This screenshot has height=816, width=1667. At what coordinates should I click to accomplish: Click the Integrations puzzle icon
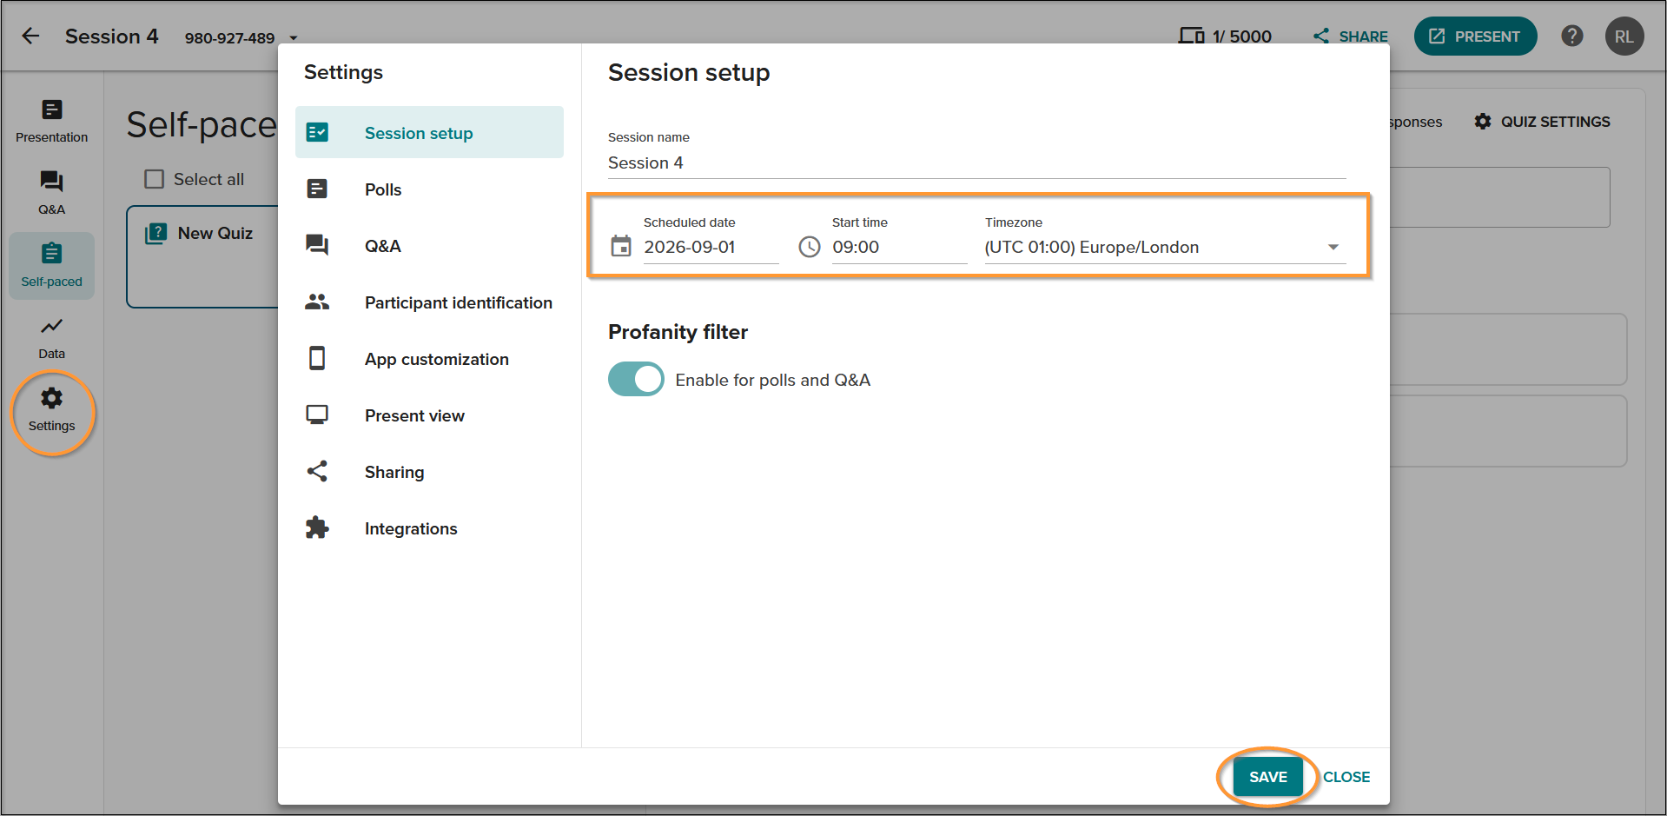pos(317,527)
